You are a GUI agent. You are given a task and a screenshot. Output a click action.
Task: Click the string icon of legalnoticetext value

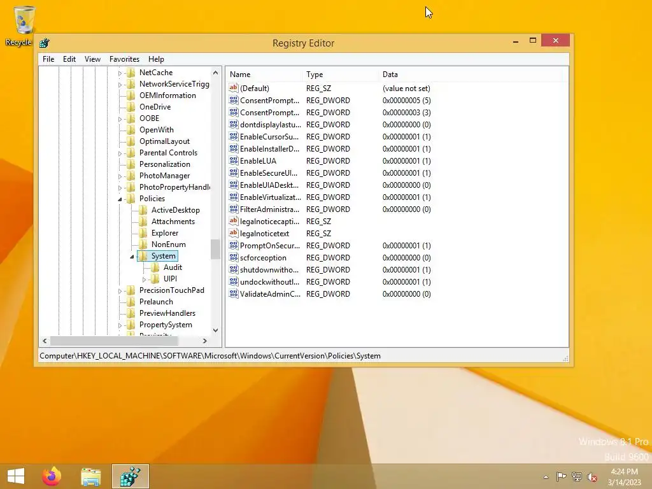coord(233,233)
